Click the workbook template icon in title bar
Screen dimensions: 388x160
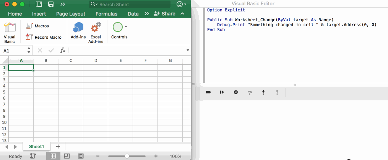39,4
